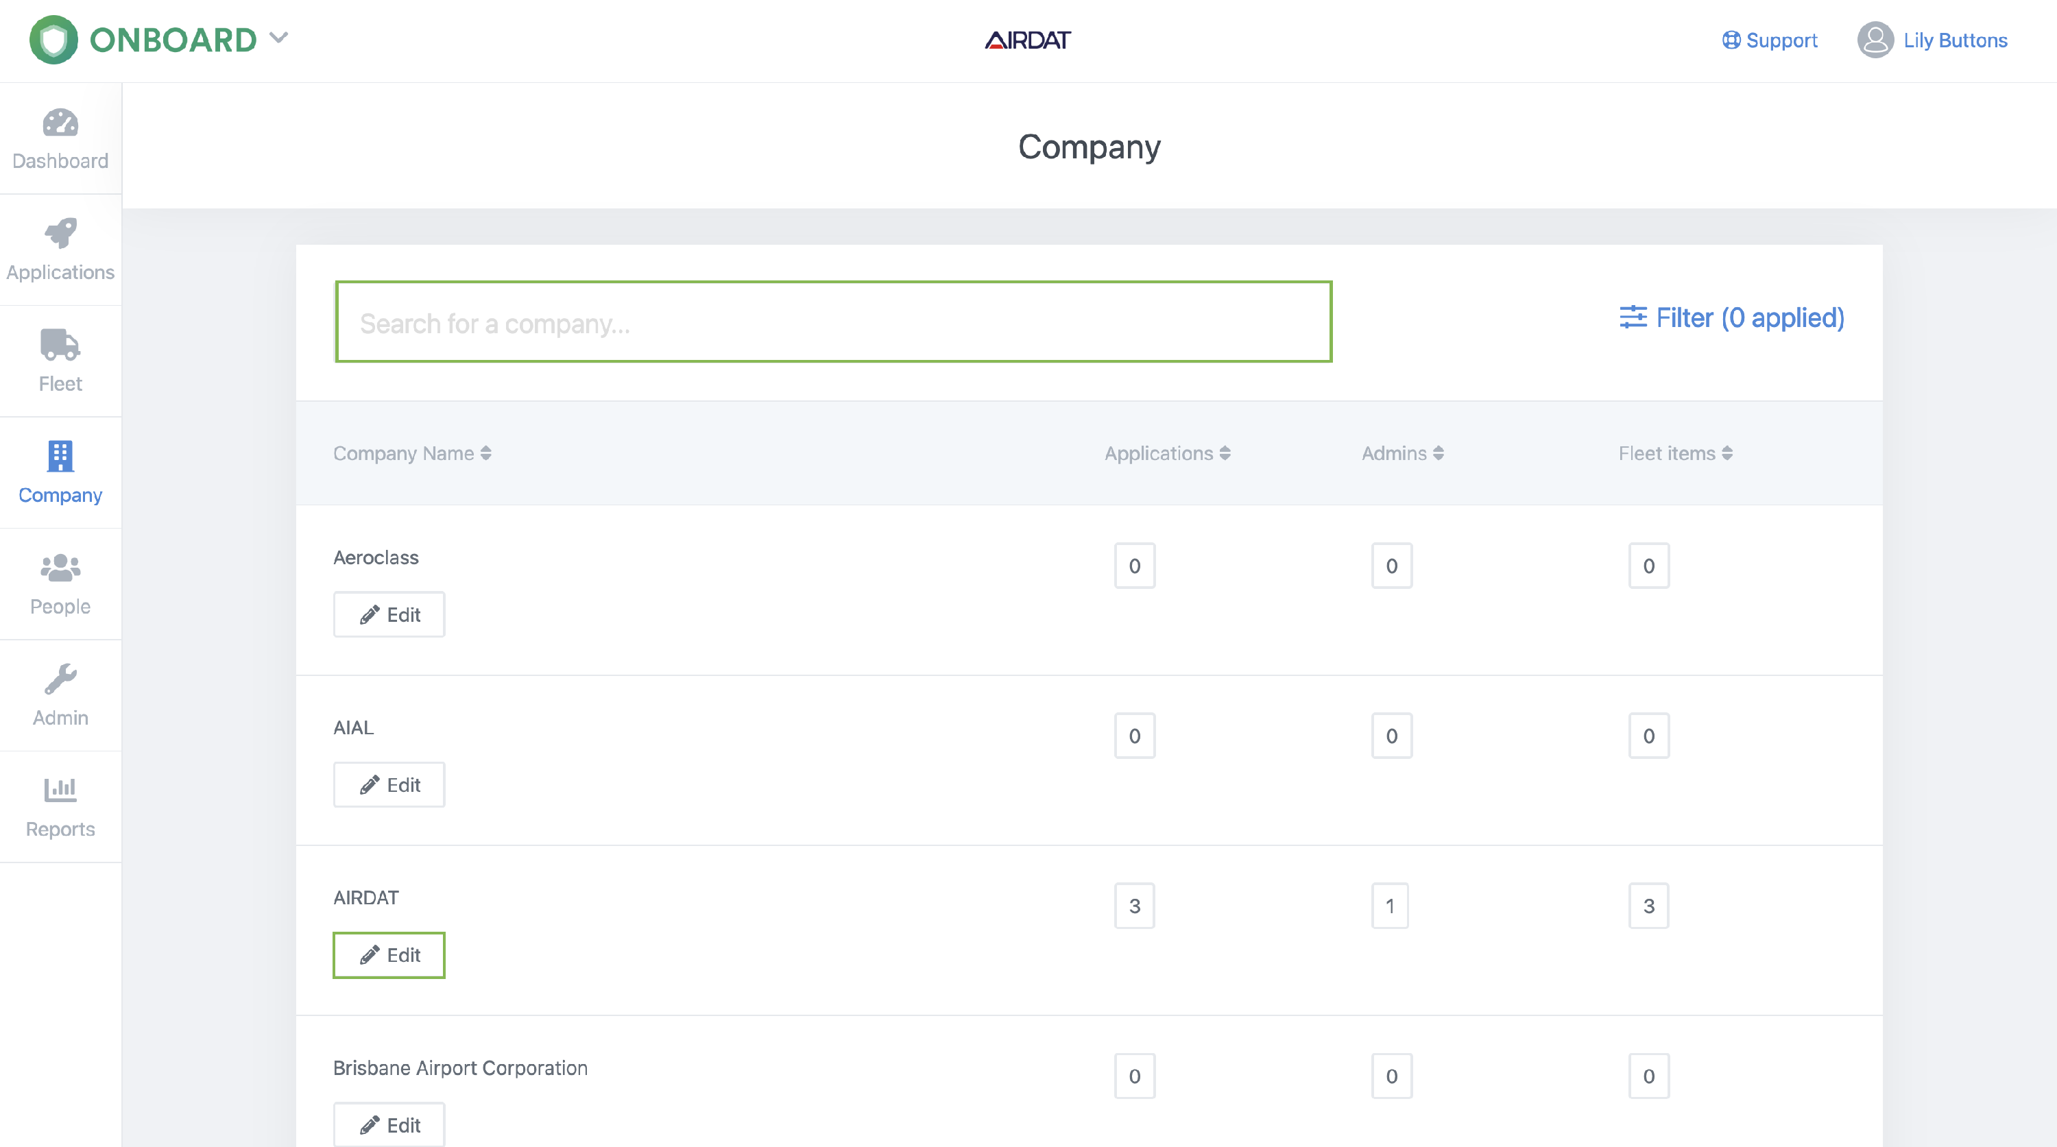Click the Company building icon in sidebar
The height and width of the screenshot is (1147, 2057).
60,457
